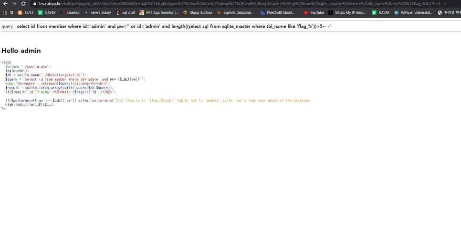Click the echo query strong code line
Viewport: 461px width, 229px height.
pos(58,83)
